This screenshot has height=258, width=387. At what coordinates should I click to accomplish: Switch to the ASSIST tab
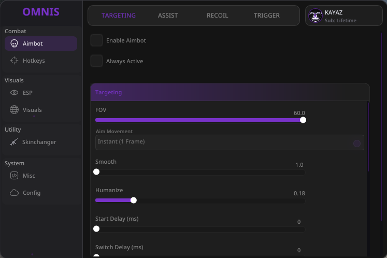pyautogui.click(x=167, y=16)
